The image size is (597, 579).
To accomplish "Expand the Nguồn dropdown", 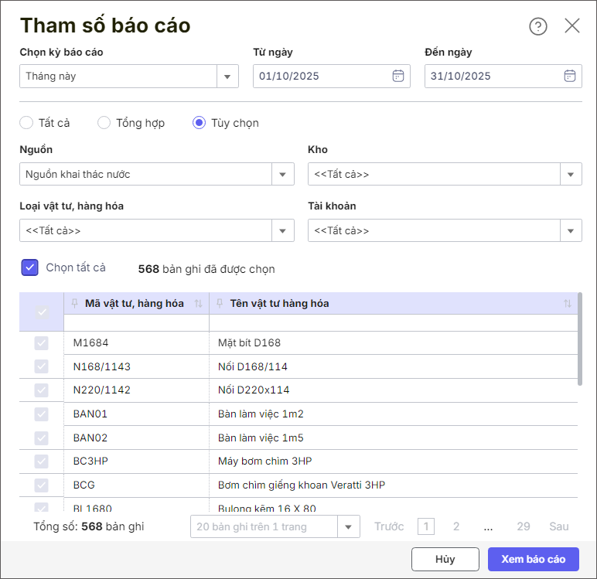I will pos(282,174).
